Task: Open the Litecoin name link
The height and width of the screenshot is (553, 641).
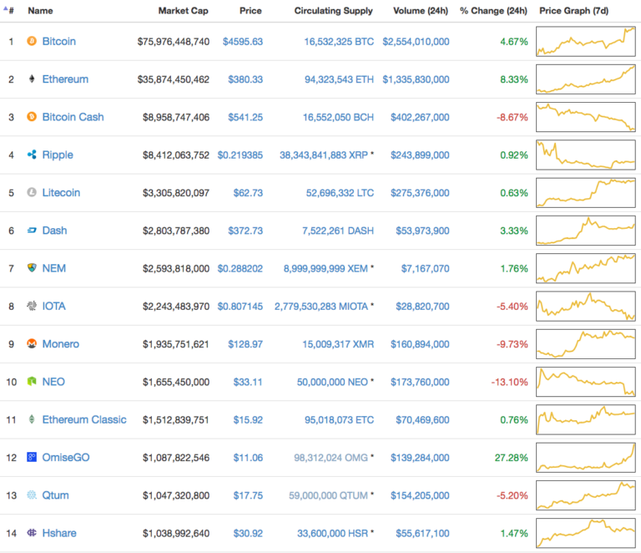Action: click(x=61, y=193)
